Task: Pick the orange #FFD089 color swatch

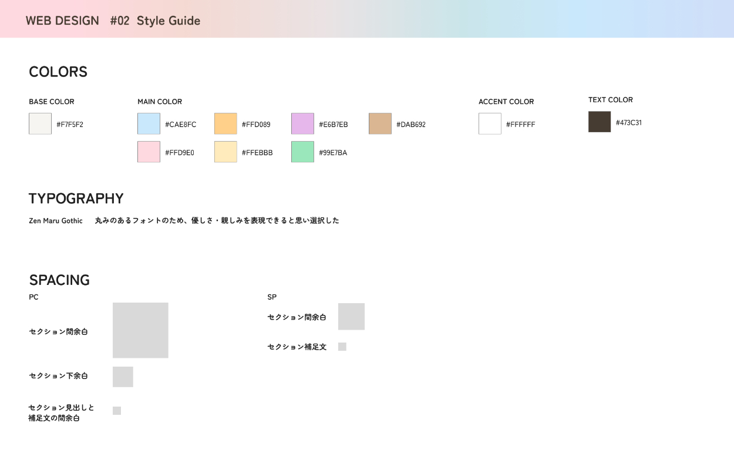Action: (225, 124)
